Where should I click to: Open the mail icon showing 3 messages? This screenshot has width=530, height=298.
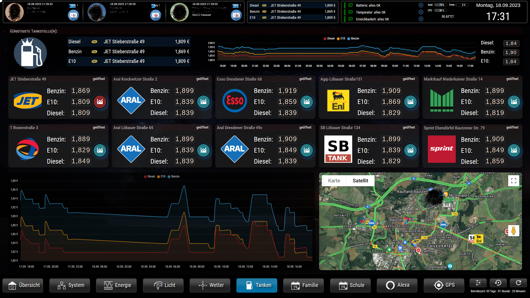[x=236, y=15]
